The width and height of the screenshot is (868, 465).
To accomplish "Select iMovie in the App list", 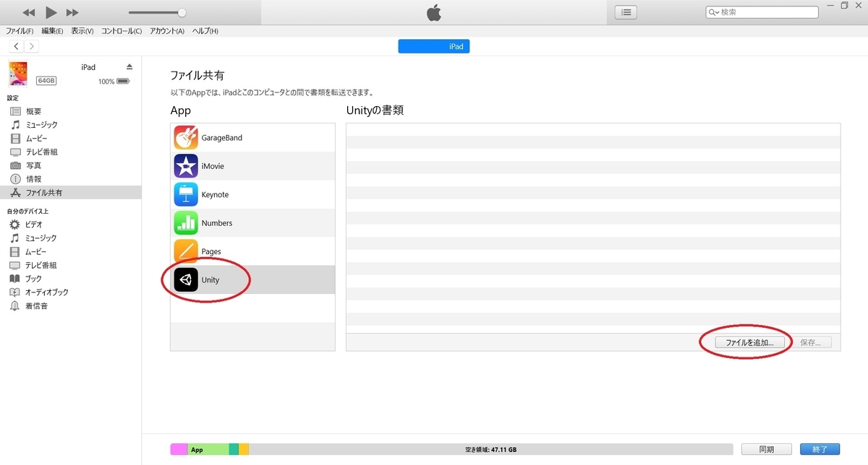I will pos(252,166).
